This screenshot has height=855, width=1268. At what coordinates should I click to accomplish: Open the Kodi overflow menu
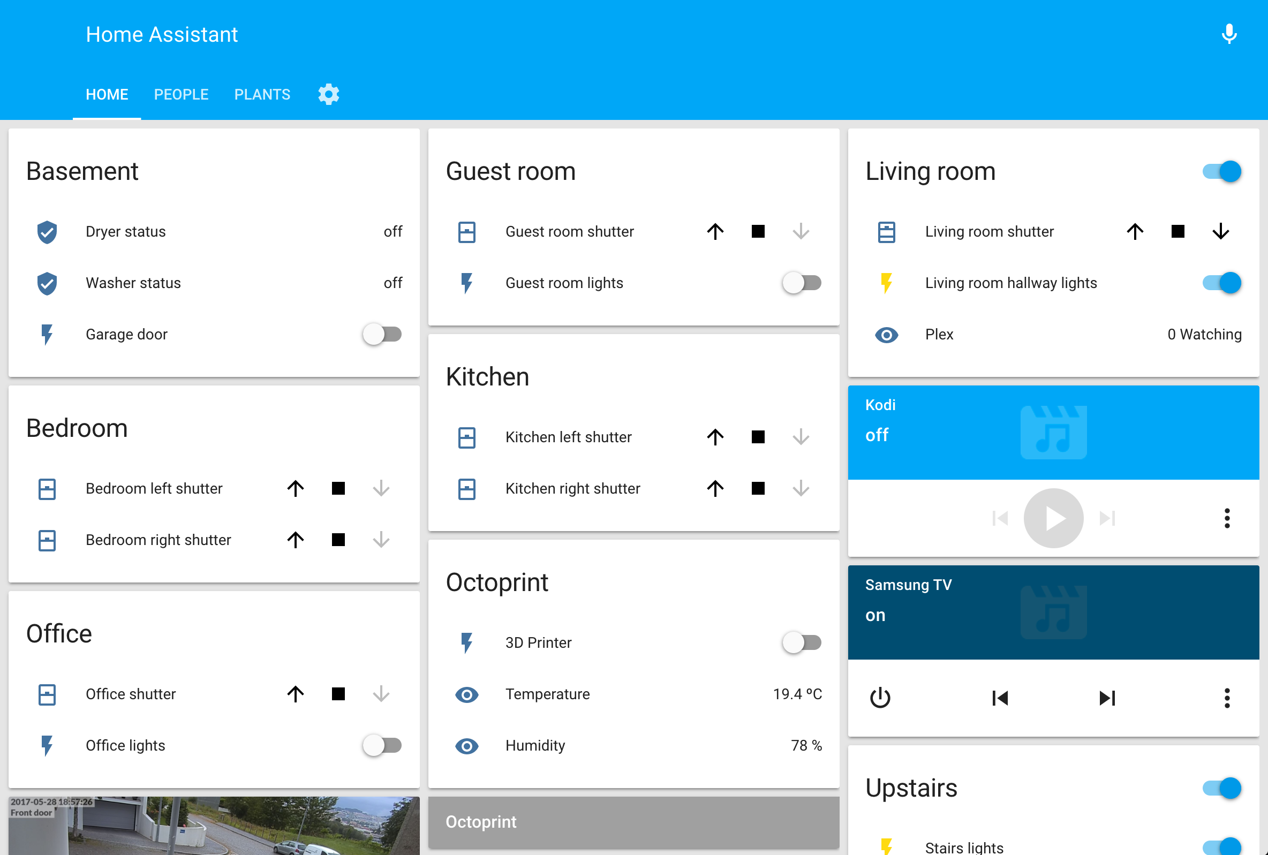1228,518
